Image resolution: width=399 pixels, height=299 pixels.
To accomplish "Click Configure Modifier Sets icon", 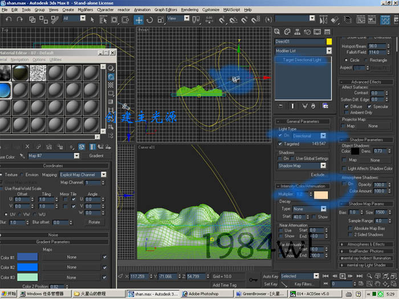I will 325,106.
